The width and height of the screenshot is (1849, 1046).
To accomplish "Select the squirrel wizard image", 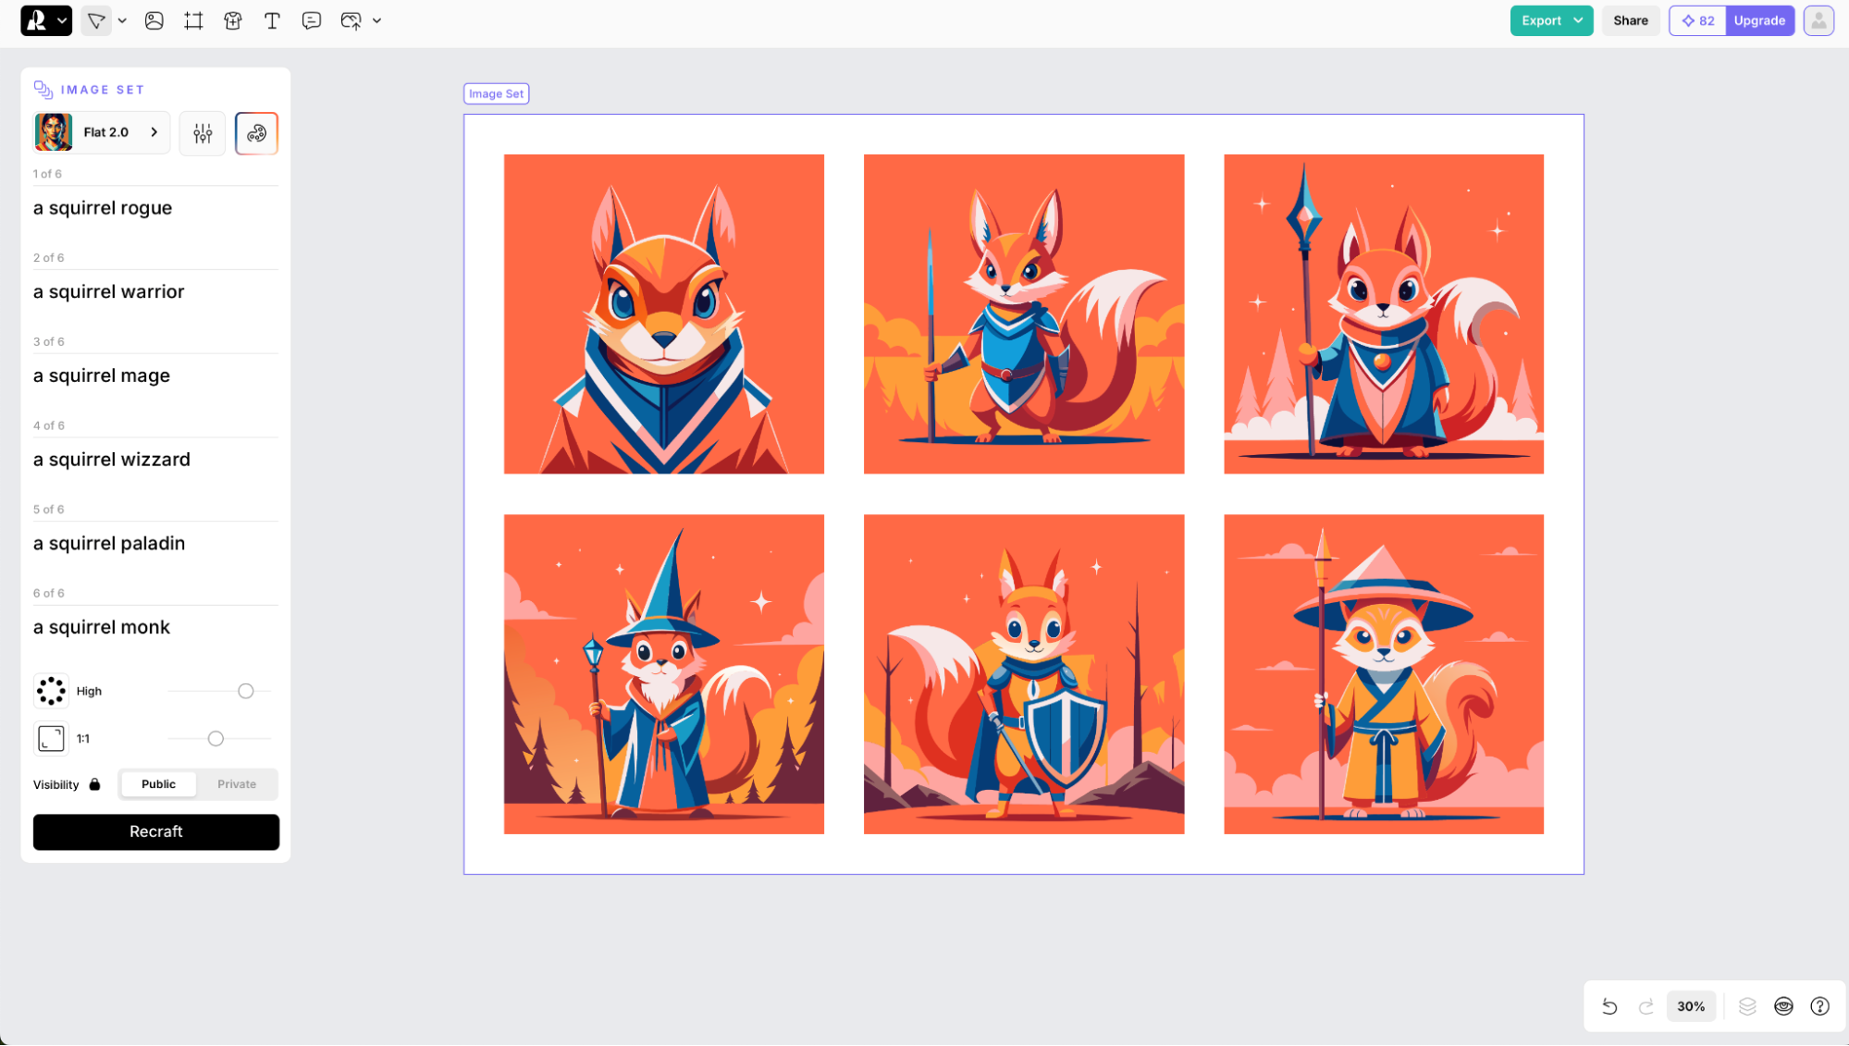I will click(x=663, y=673).
